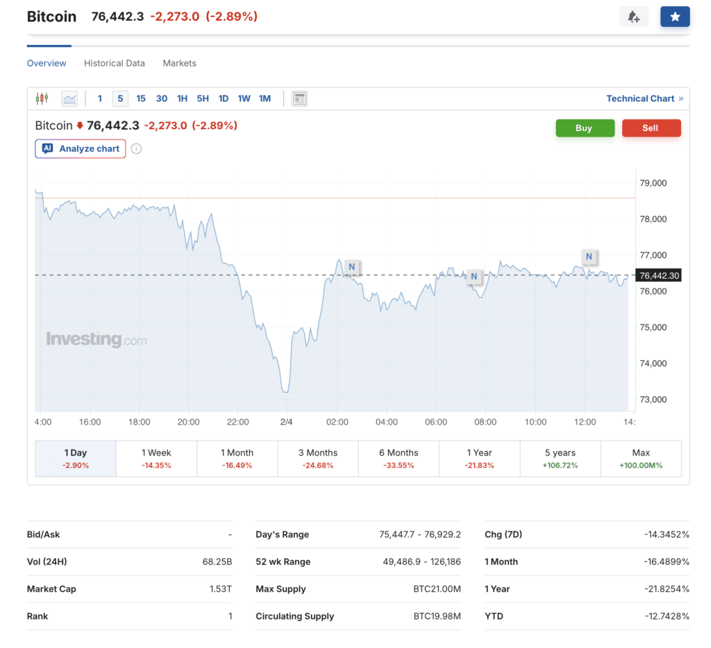
Task: Select the 1W interval
Action: (x=244, y=99)
